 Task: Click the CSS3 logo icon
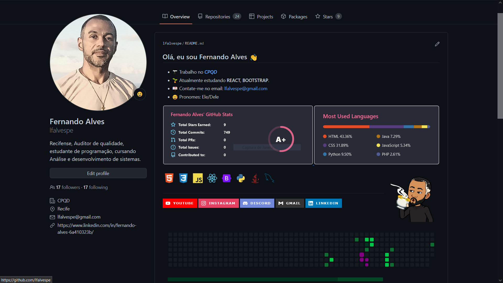pos(183,178)
